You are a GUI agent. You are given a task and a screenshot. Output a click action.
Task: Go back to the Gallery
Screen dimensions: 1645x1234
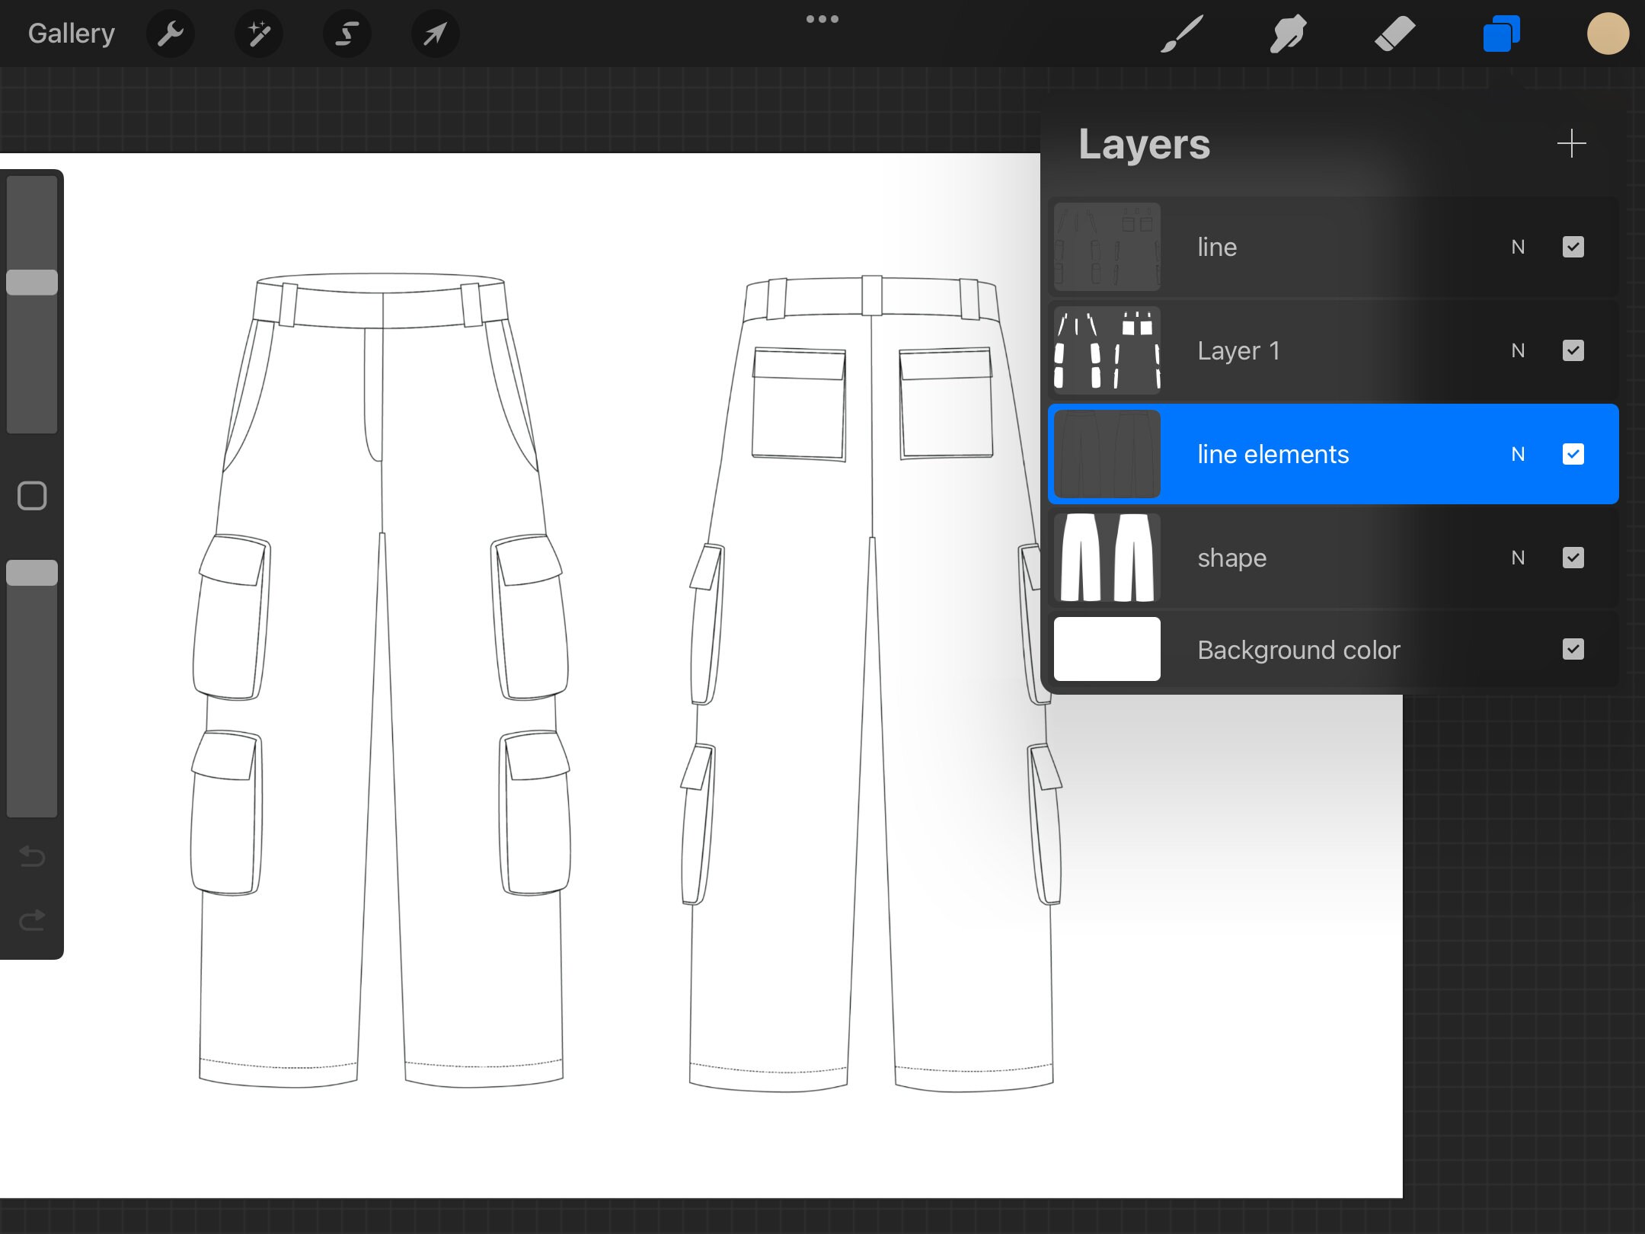click(x=70, y=33)
